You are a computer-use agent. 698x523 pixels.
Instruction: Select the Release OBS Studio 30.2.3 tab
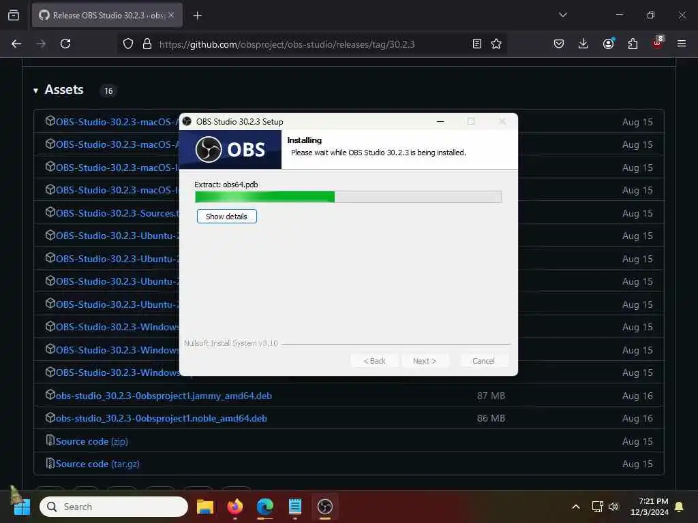[x=107, y=15]
